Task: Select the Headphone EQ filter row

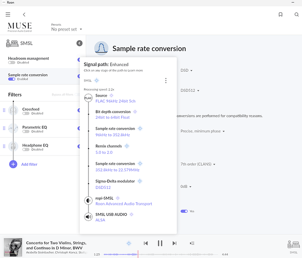Action: (x=40, y=147)
